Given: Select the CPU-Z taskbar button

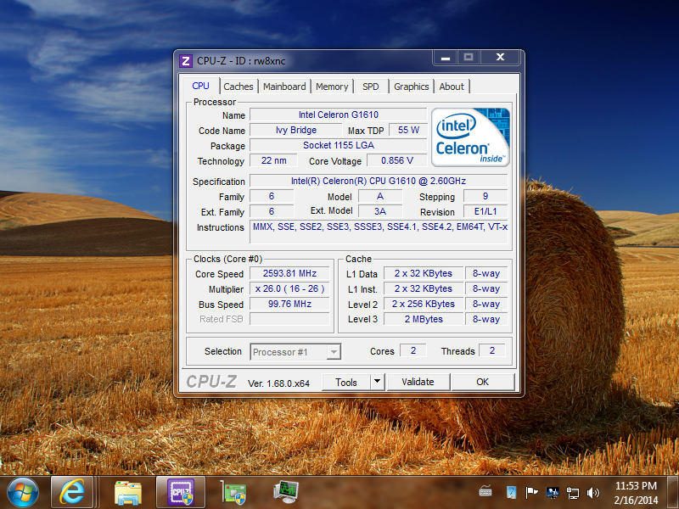Looking at the screenshot, I should 181,493.
